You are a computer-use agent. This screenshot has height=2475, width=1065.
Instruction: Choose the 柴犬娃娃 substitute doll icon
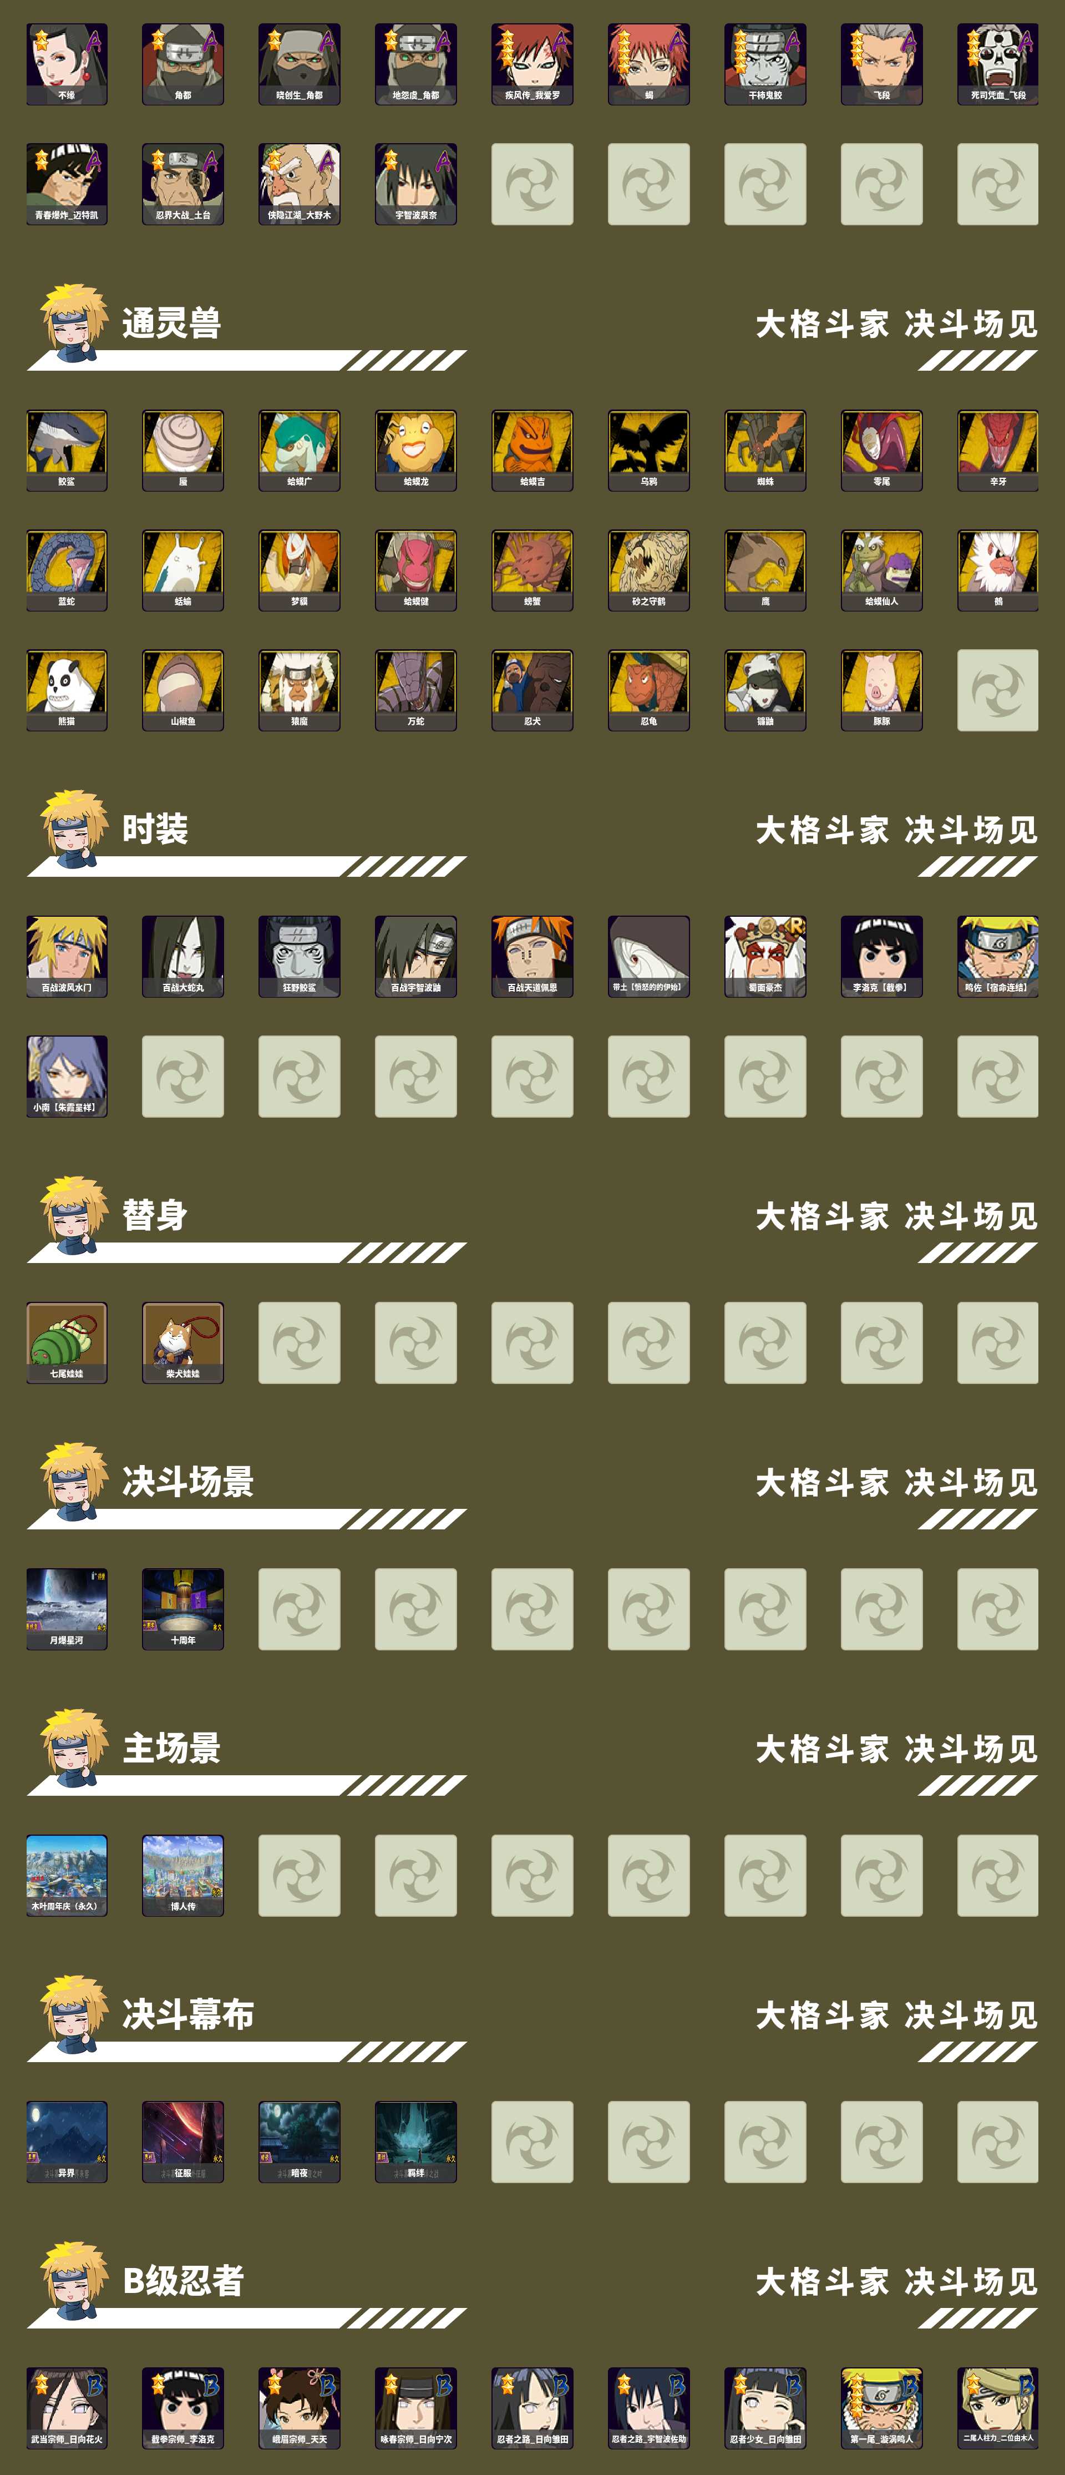[184, 1343]
